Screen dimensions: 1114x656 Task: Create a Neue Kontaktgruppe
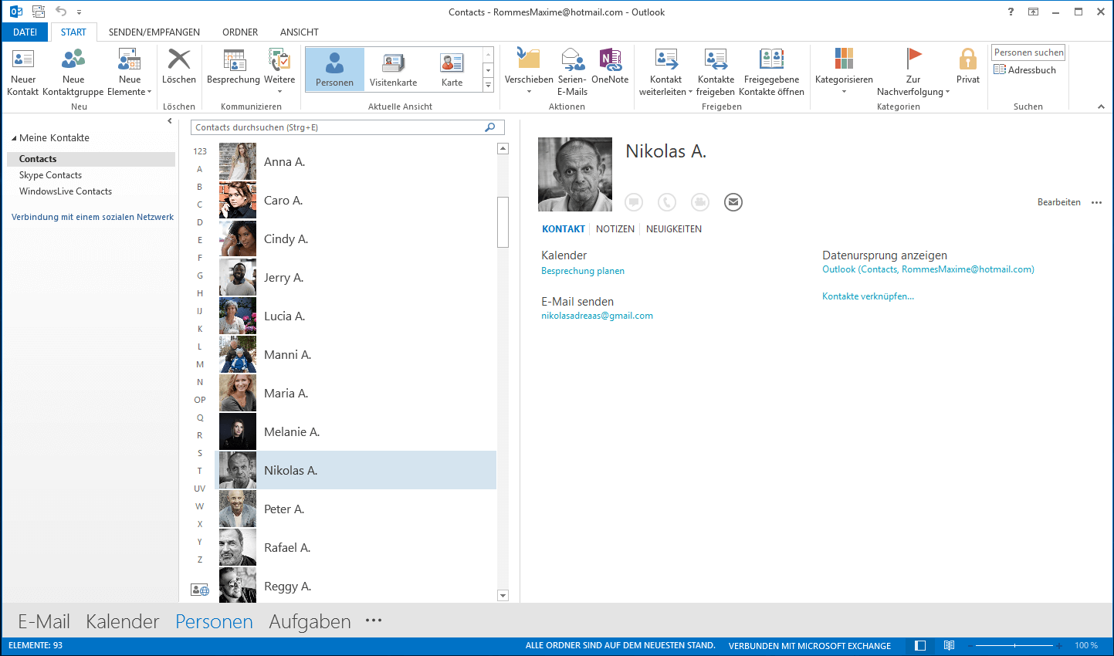coord(73,72)
